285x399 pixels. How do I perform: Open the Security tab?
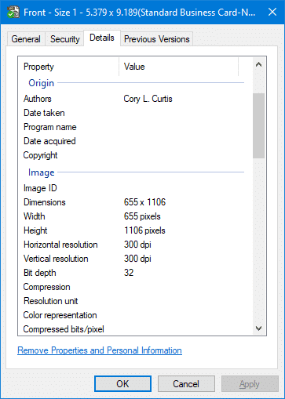point(64,39)
